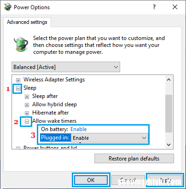The height and width of the screenshot is (189, 186).
Task: Click the Power Options title bar icon
Action: 7,7
